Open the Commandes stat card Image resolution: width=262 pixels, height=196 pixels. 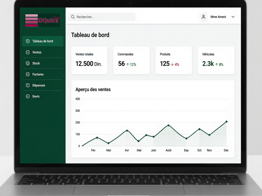pyautogui.click(x=131, y=60)
